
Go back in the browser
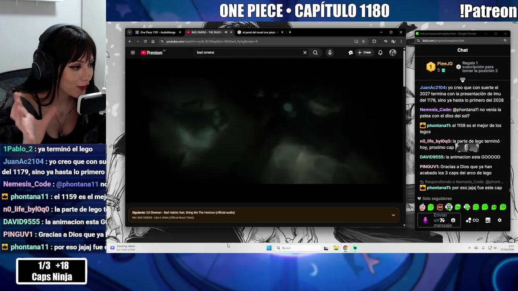pos(130,41)
